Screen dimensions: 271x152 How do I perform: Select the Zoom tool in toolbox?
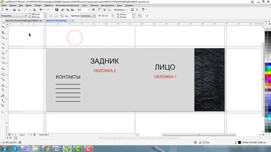click(x=3, y=37)
